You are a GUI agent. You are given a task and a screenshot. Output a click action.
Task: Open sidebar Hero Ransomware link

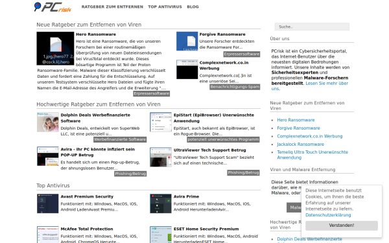(x=296, y=121)
